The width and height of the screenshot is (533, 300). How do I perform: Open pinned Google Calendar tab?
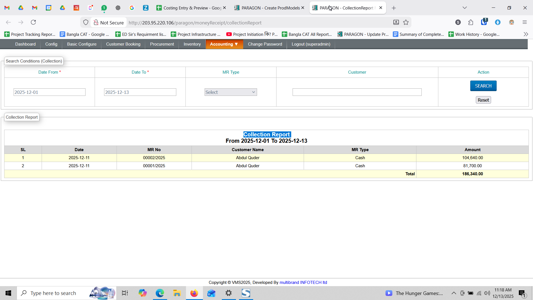pyautogui.click(x=49, y=8)
